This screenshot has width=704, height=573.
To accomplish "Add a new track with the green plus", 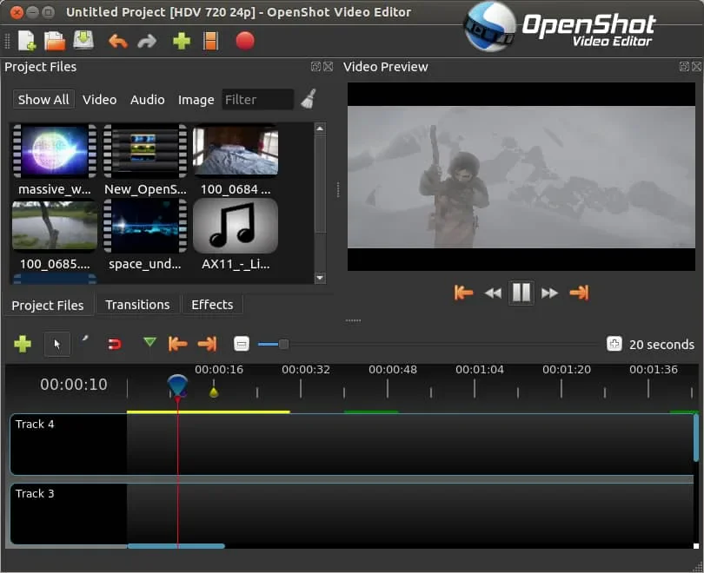I will click(23, 345).
